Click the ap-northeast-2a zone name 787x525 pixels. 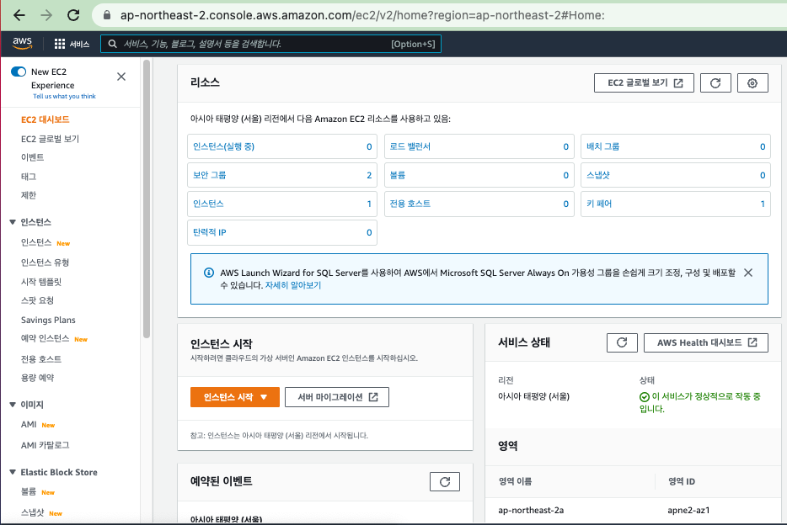coord(531,511)
